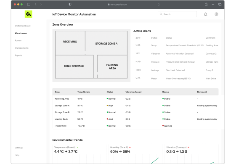Click the search magnifier icon

(x=161, y=14)
